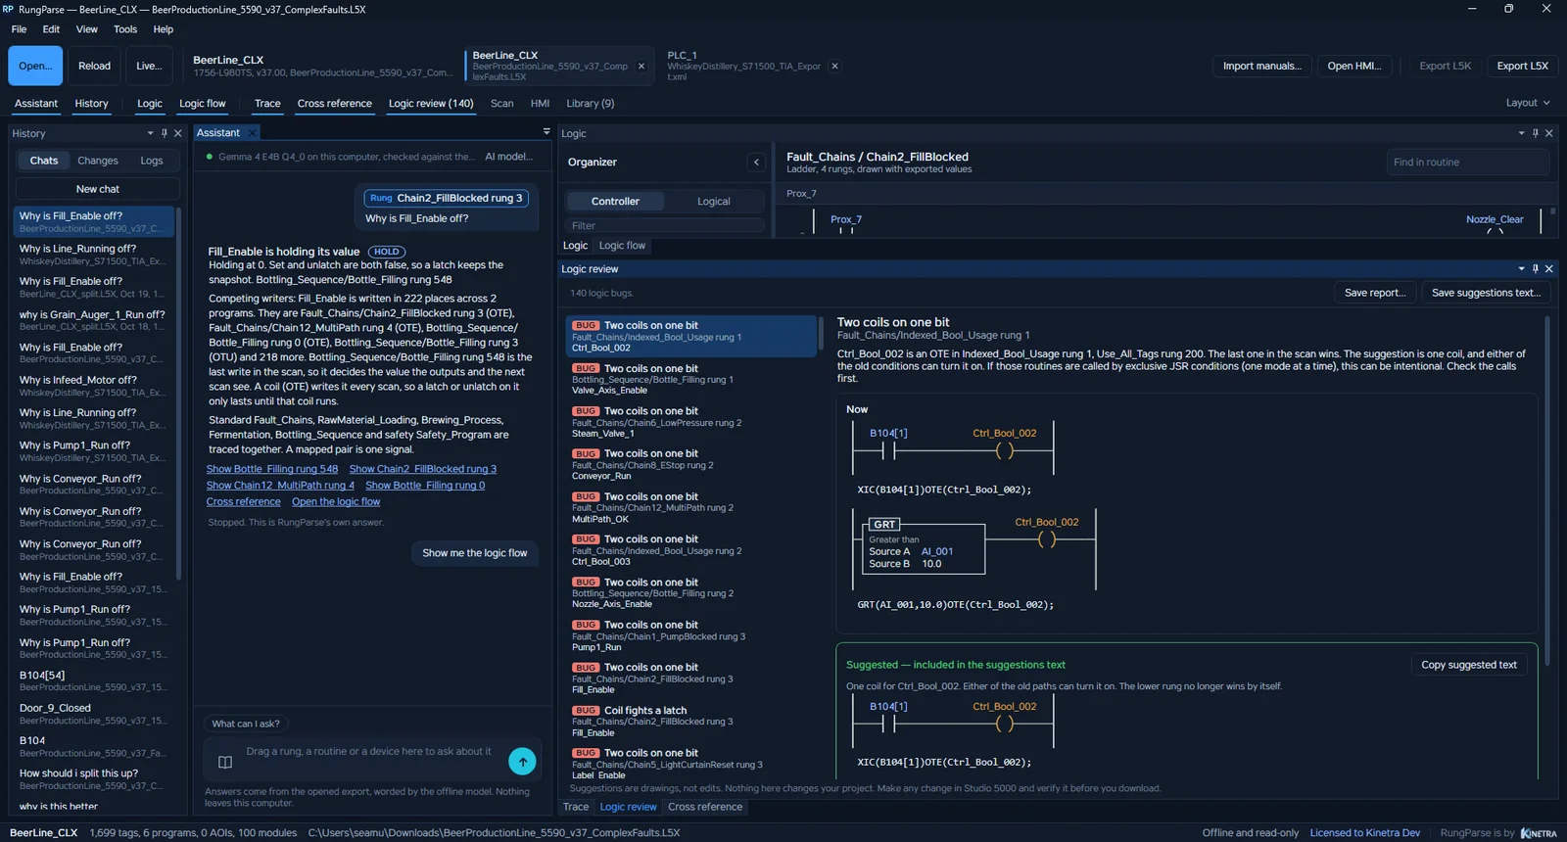This screenshot has height=842, width=1567.
Task: Open the Assistant pane tab list menu
Action: [x=546, y=132]
